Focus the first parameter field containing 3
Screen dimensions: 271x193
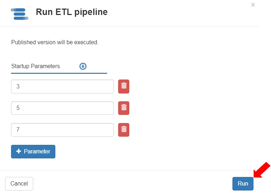(62, 86)
